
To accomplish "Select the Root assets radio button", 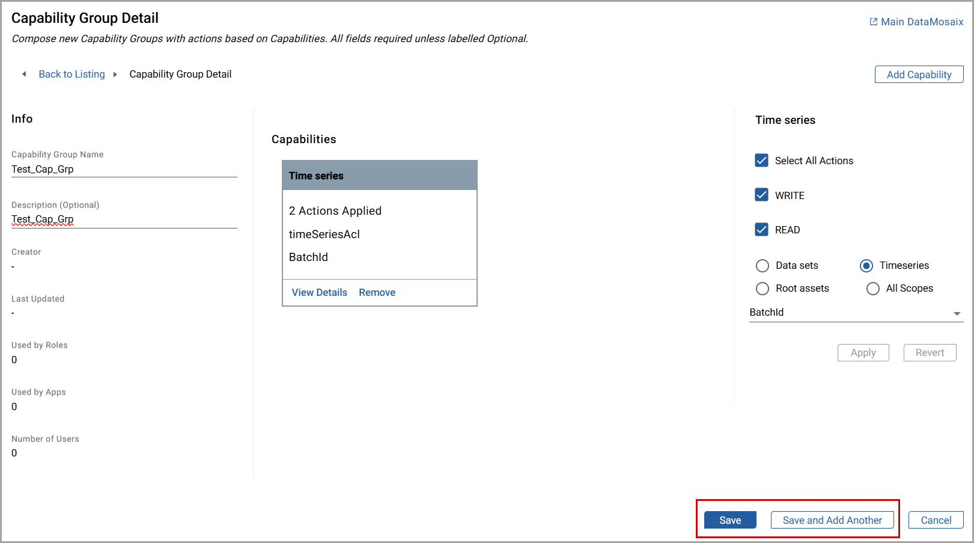I will pyautogui.click(x=762, y=289).
